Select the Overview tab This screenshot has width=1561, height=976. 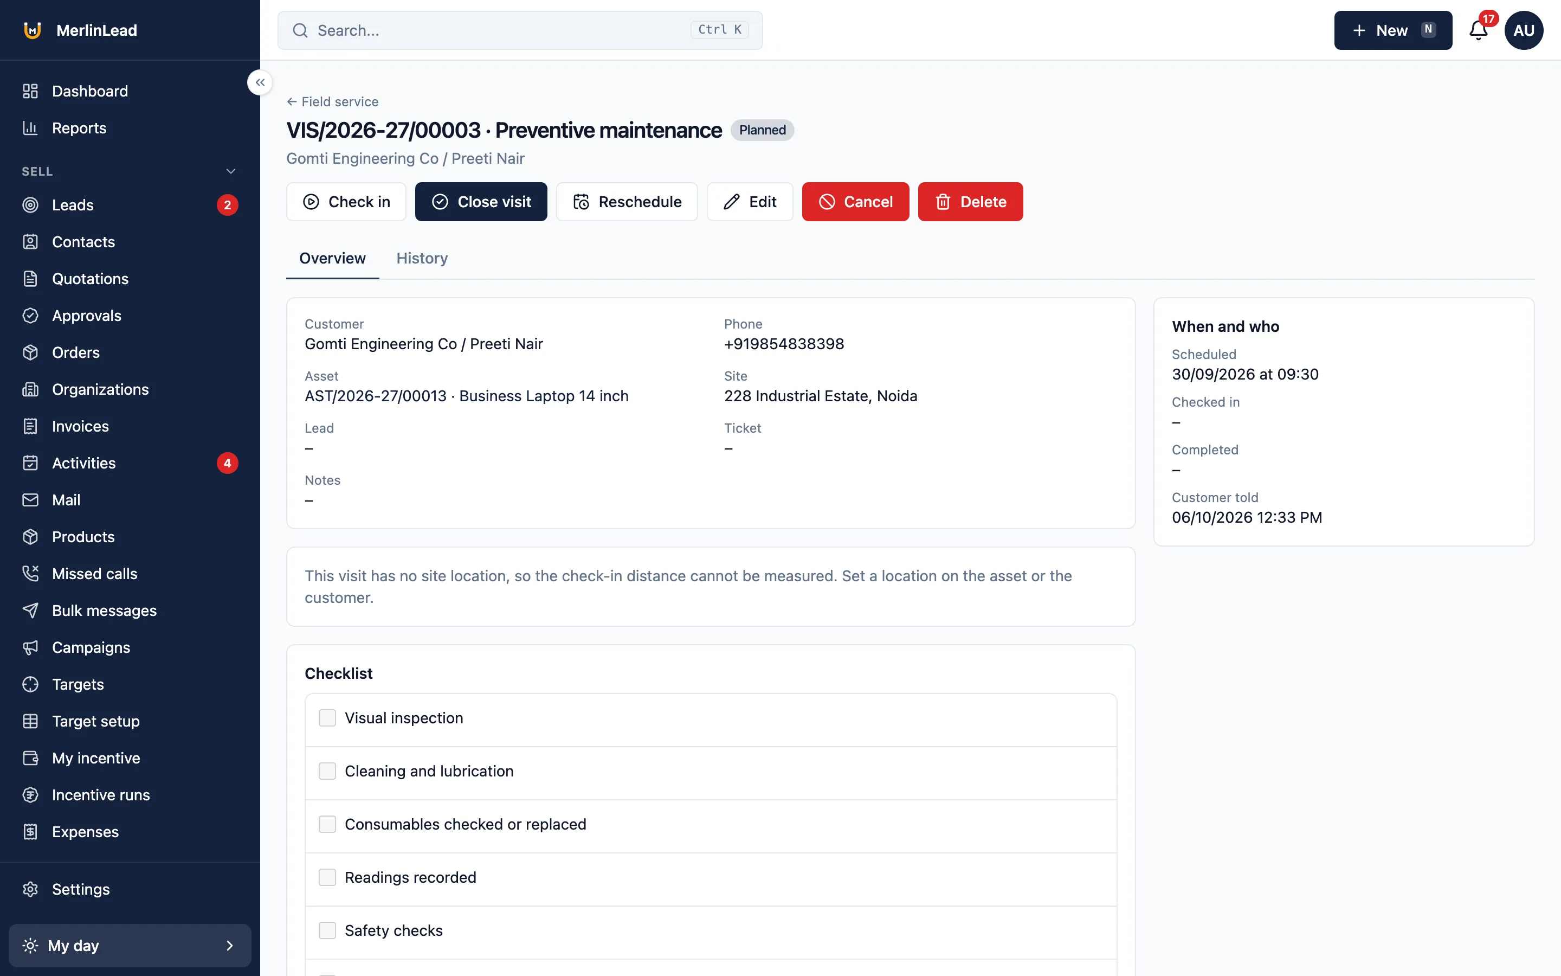(x=332, y=258)
